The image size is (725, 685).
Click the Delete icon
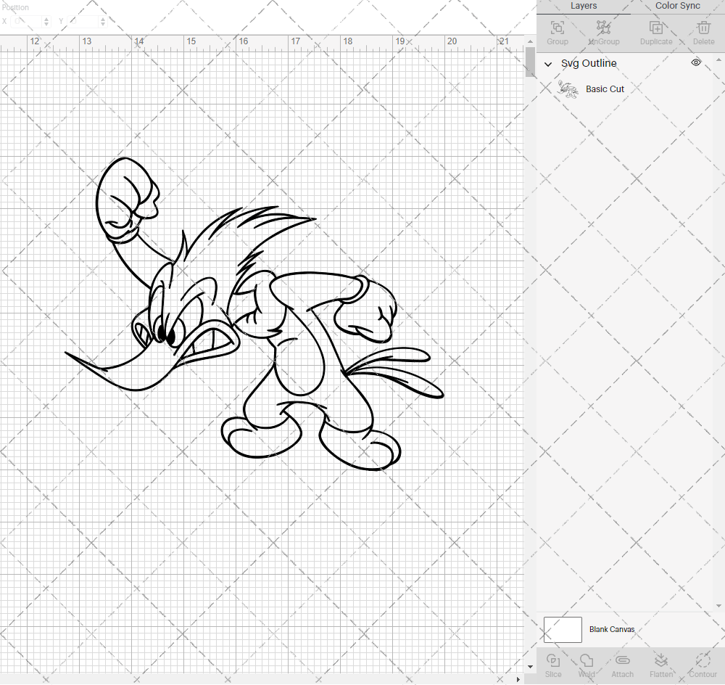[703, 28]
